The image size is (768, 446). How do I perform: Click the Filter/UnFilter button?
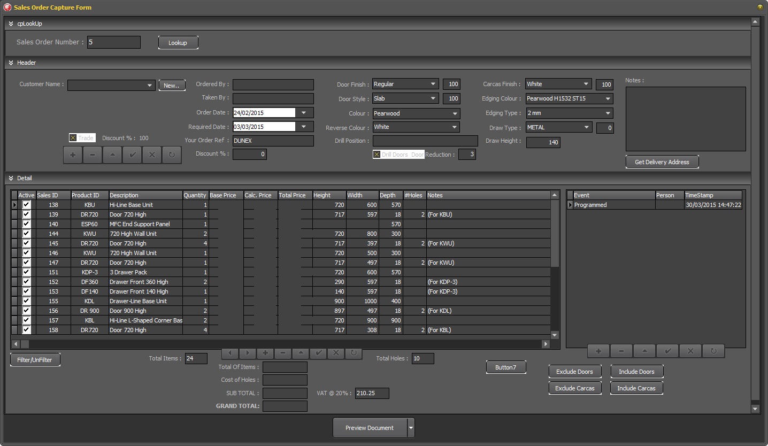coord(35,360)
